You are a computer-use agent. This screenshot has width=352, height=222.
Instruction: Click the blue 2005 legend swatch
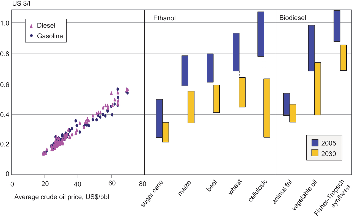pos(315,143)
